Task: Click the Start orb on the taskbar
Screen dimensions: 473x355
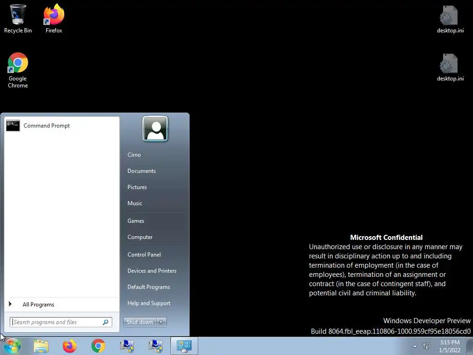Action: [12, 346]
